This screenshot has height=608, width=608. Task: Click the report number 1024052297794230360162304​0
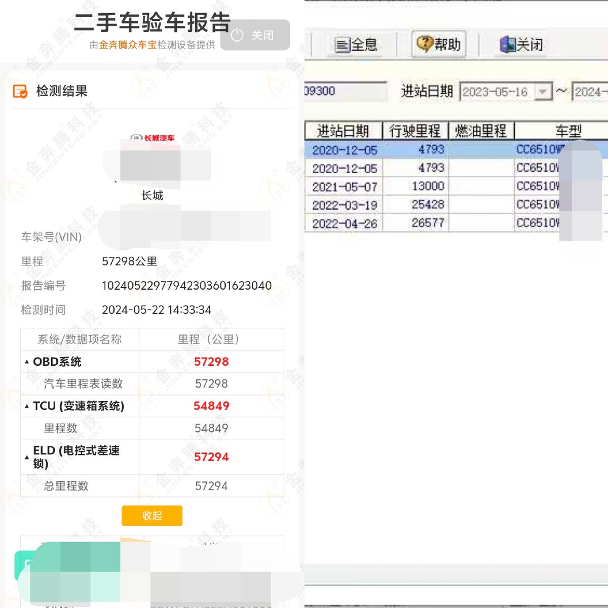(186, 286)
